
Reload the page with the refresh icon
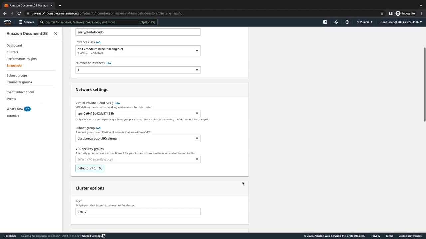tap(19, 13)
